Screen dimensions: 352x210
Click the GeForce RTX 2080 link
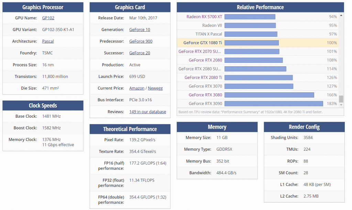tap(205, 60)
